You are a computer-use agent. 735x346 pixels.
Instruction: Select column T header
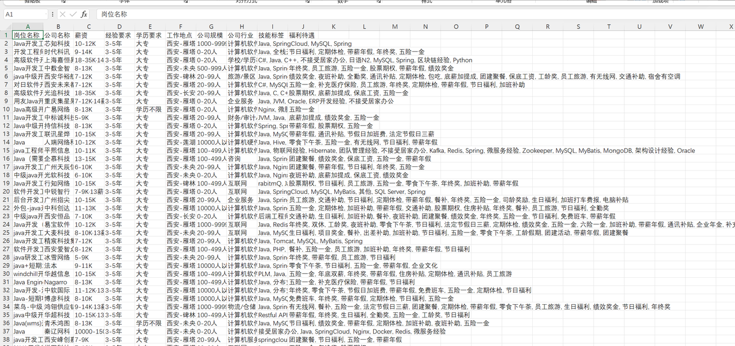(609, 26)
